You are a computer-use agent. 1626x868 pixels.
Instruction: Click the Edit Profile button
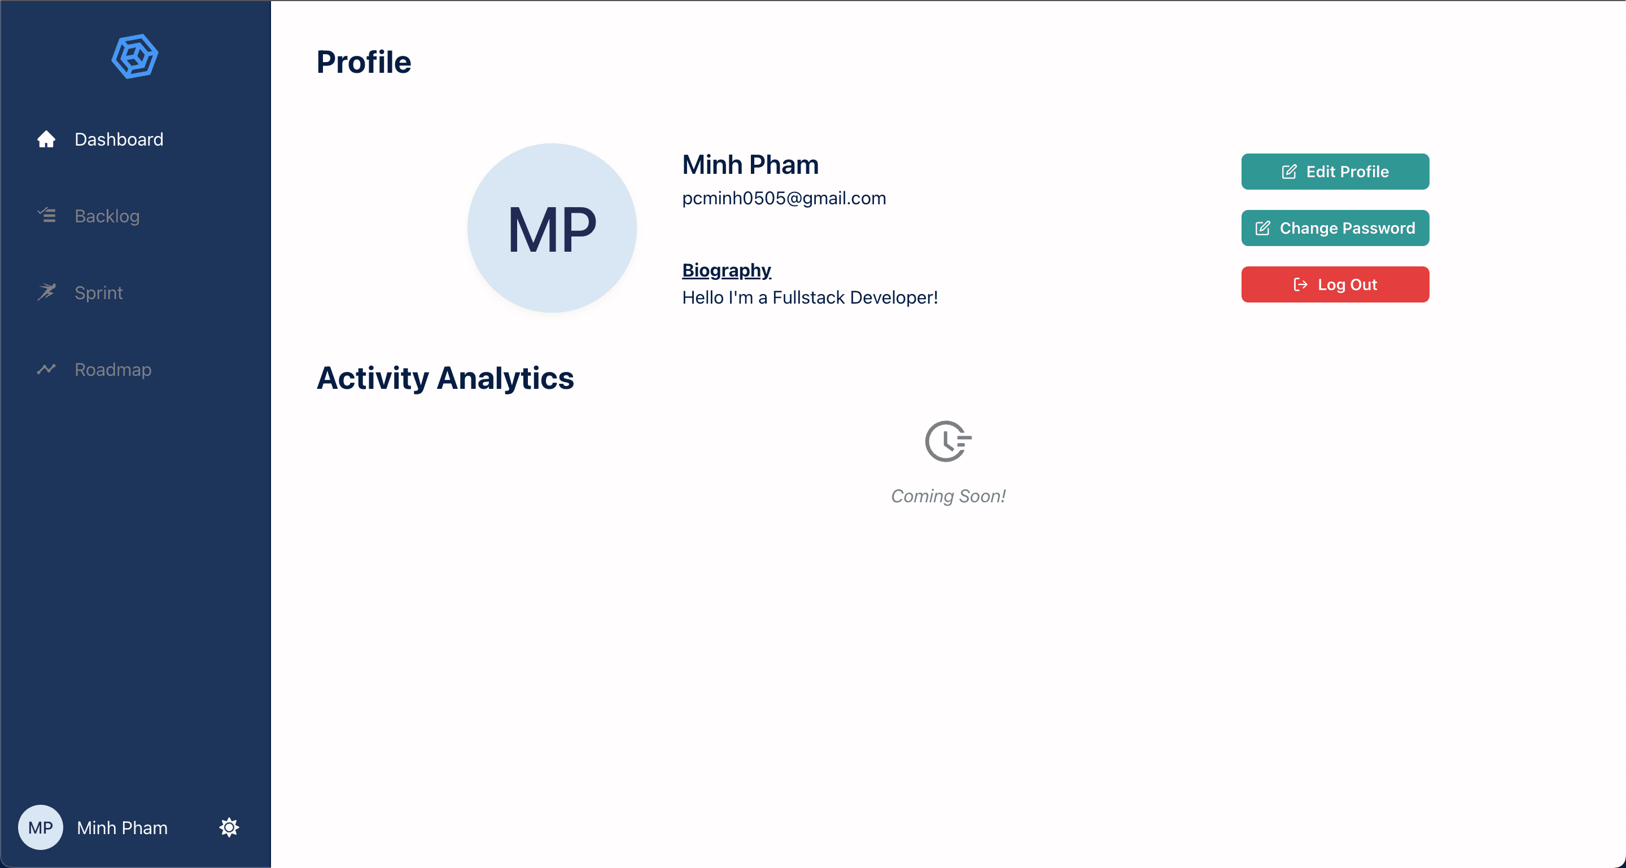(1335, 172)
